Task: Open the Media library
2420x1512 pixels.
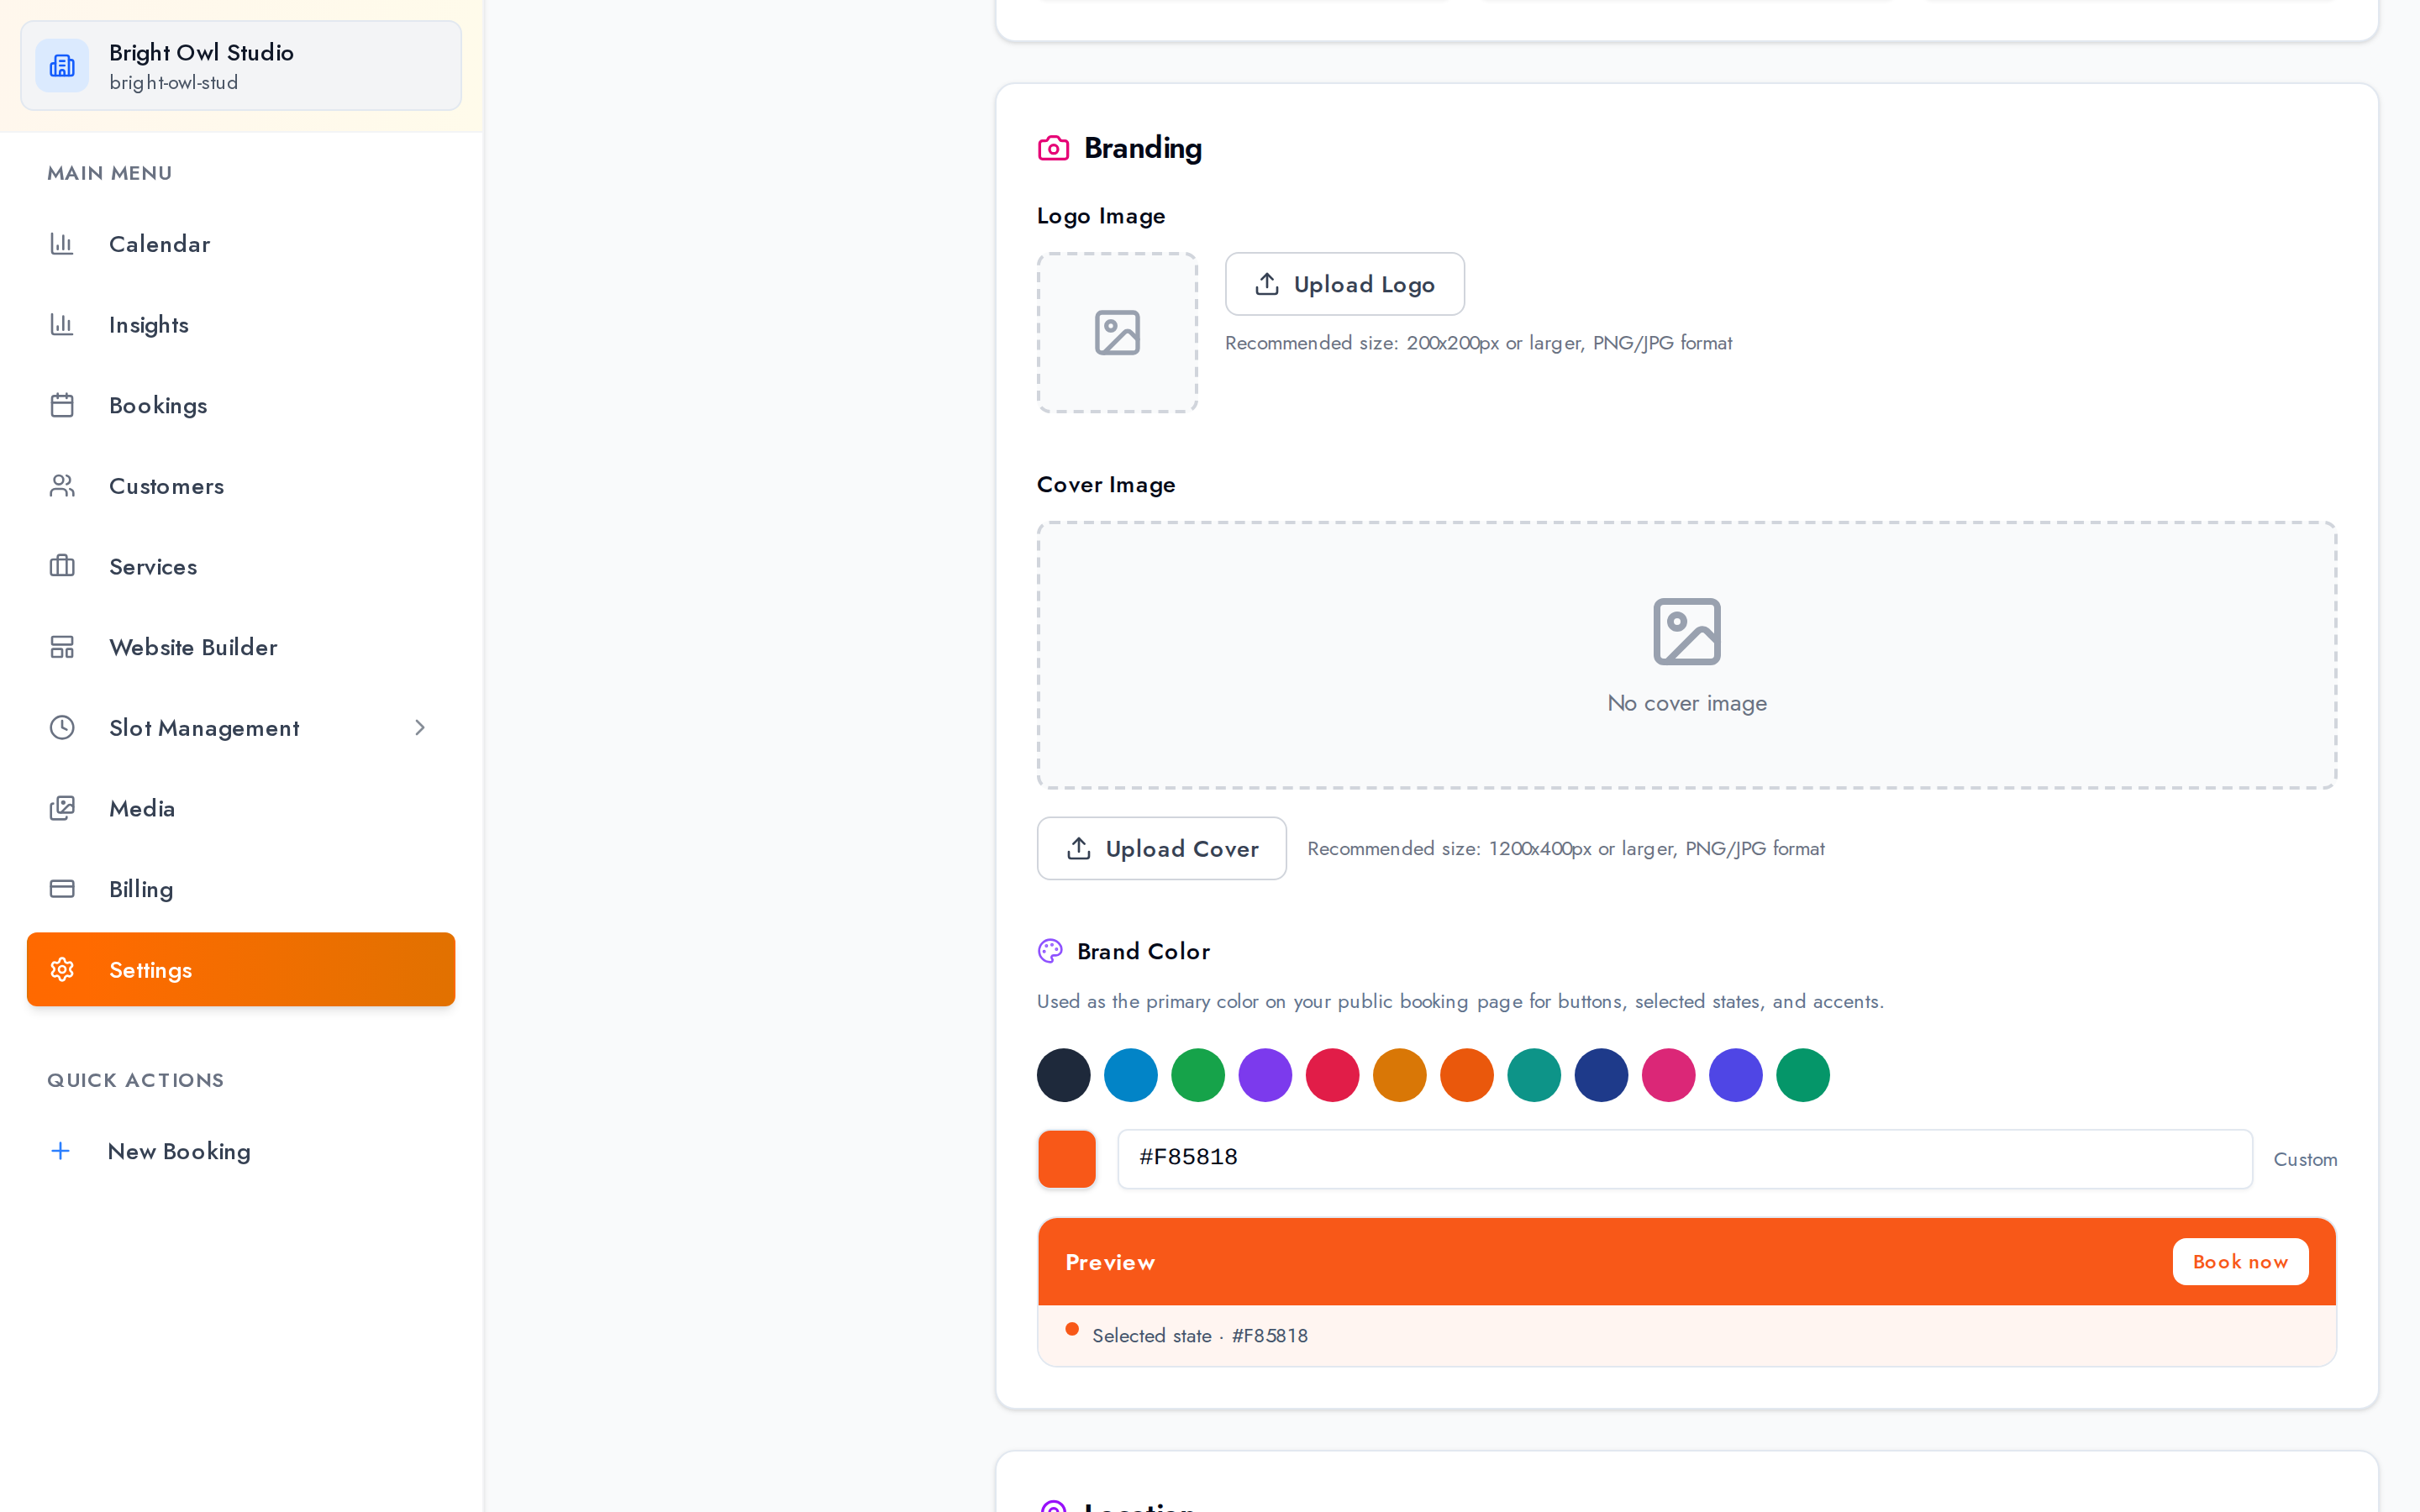Action: [241, 808]
